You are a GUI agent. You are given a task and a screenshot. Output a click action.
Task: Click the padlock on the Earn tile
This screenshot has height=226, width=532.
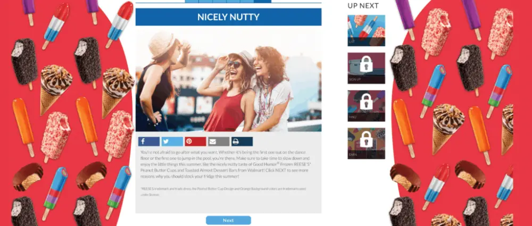(366, 139)
